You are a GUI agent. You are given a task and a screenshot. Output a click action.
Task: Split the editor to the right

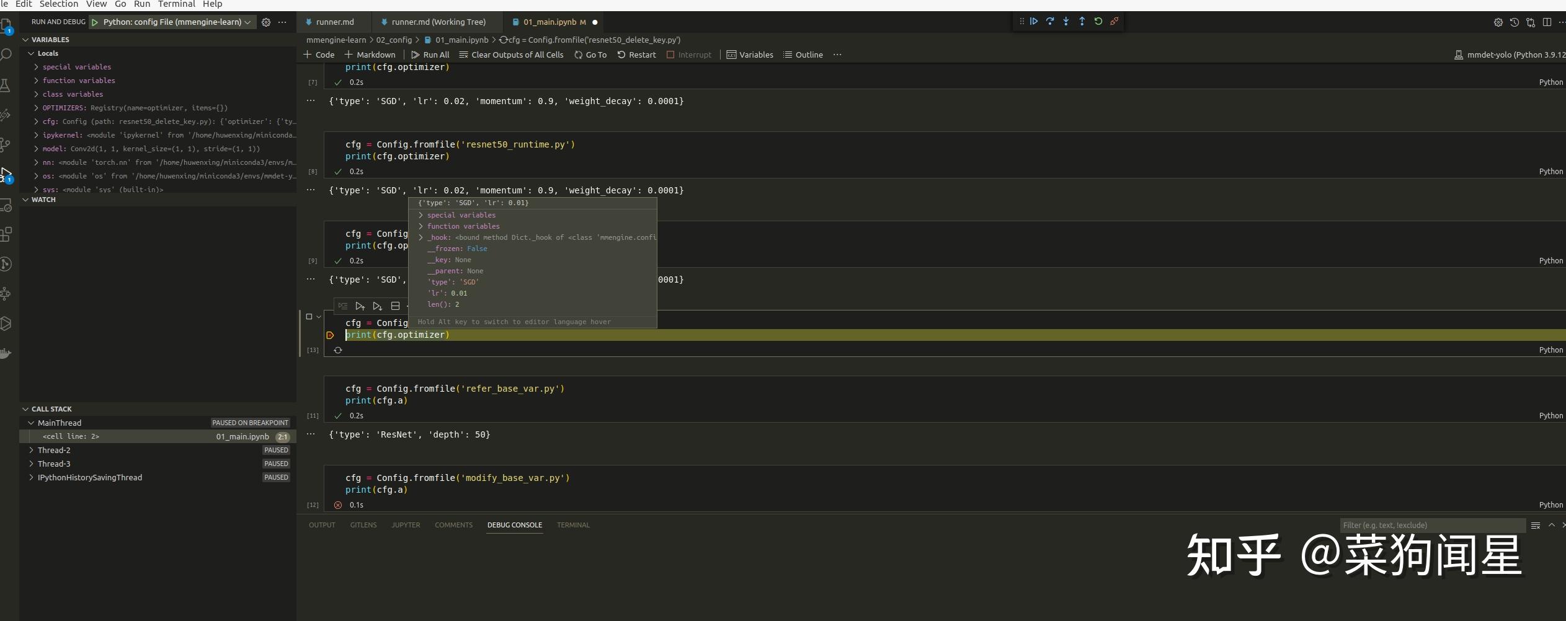(1547, 22)
